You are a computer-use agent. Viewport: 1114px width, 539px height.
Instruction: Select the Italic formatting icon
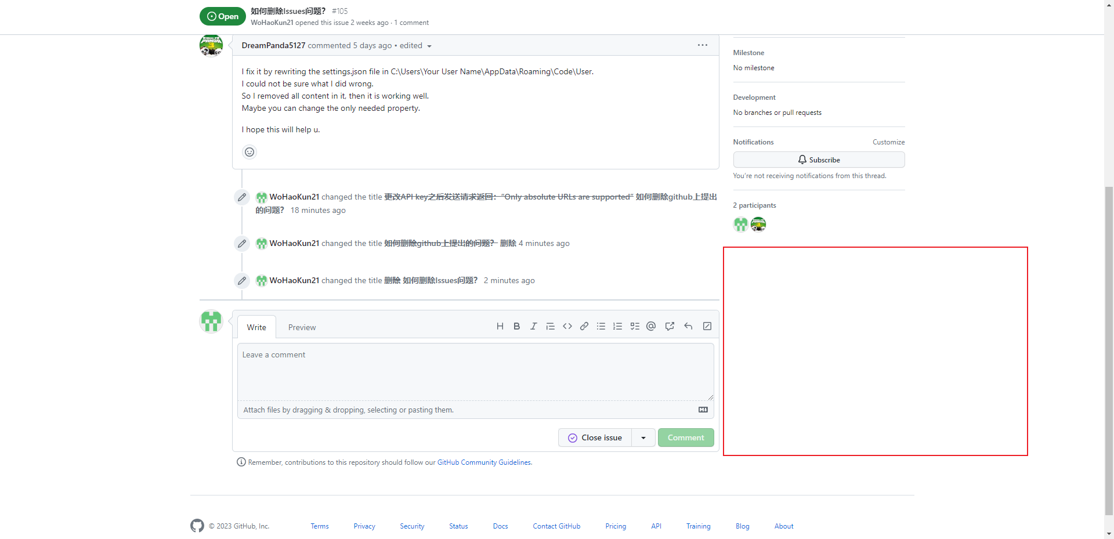(x=533, y=326)
